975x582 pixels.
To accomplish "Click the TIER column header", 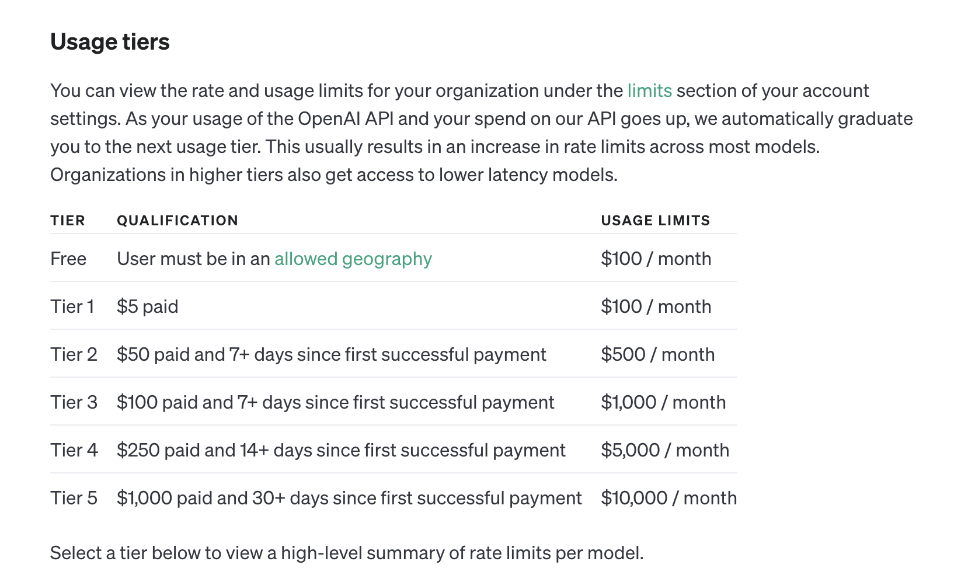I will click(68, 221).
